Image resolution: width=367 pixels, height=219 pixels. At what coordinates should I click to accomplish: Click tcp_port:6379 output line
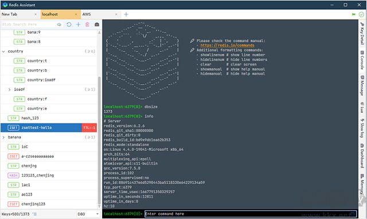[118, 187]
